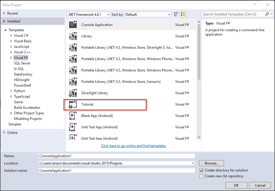Screen dimensions: 275x191
Task: Select Visual F# in templates tree
Action: (x=21, y=58)
